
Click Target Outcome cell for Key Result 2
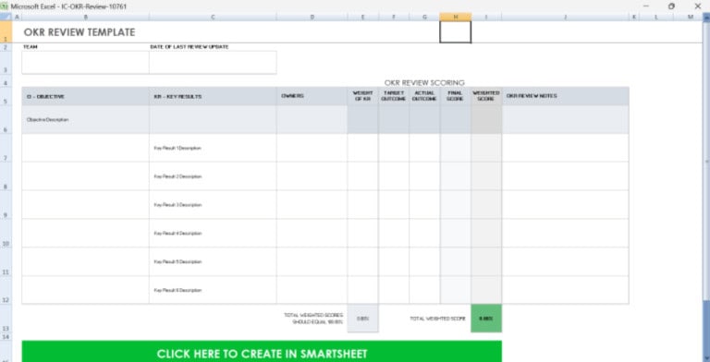(394, 176)
